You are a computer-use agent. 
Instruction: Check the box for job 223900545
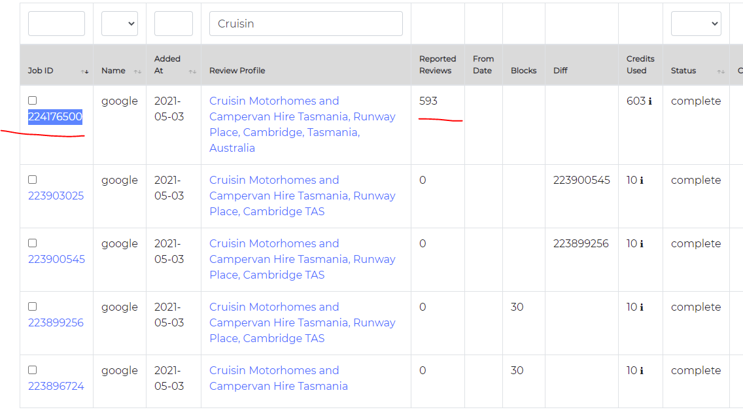coord(32,243)
